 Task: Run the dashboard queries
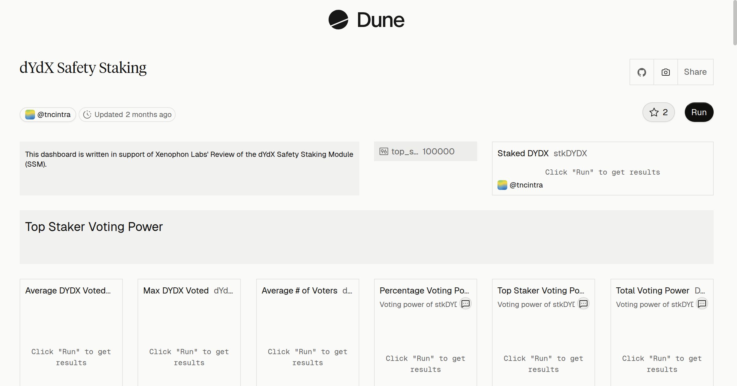coord(699,112)
